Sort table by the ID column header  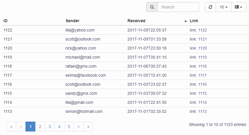6,21
